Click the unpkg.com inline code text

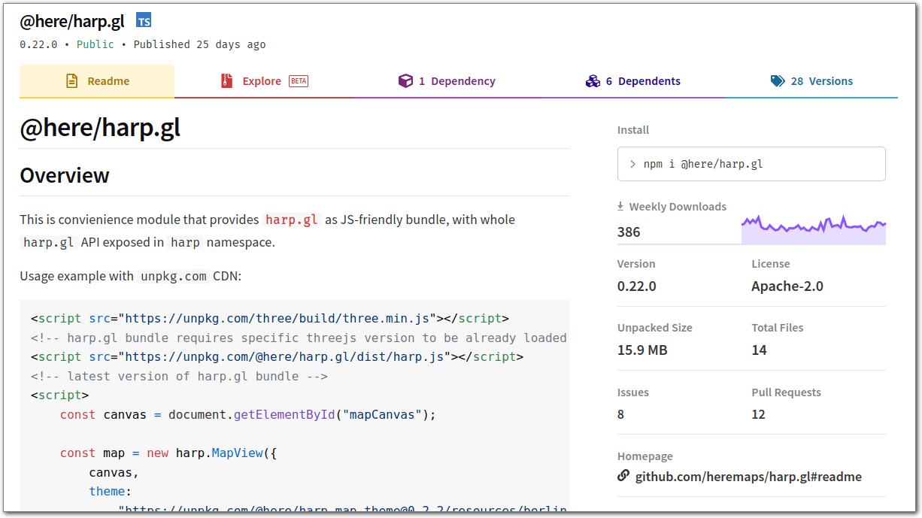click(x=174, y=276)
